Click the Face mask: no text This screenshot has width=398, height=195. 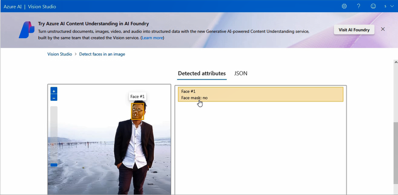pyautogui.click(x=194, y=98)
